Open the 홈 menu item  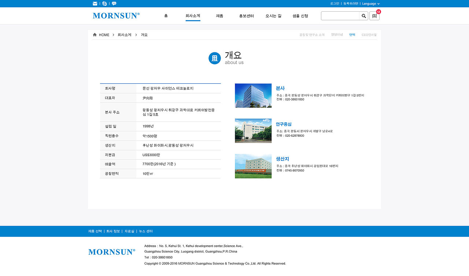click(x=166, y=16)
